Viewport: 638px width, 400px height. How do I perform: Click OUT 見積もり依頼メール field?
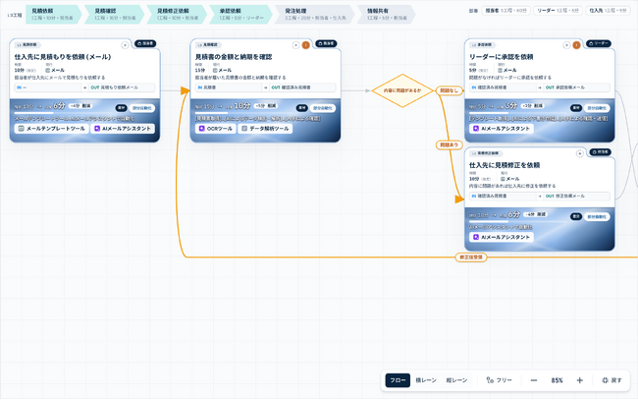[x=122, y=87]
